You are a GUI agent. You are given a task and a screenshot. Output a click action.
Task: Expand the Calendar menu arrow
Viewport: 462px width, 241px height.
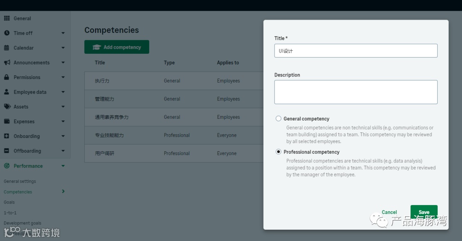coord(63,48)
